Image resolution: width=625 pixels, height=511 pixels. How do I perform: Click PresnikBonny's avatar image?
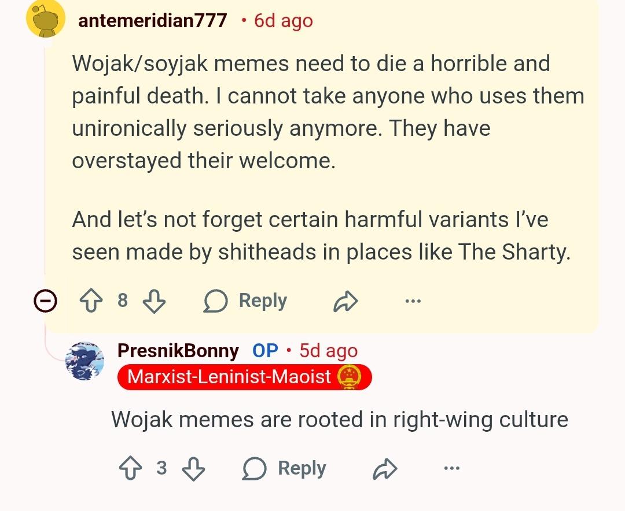[85, 361]
